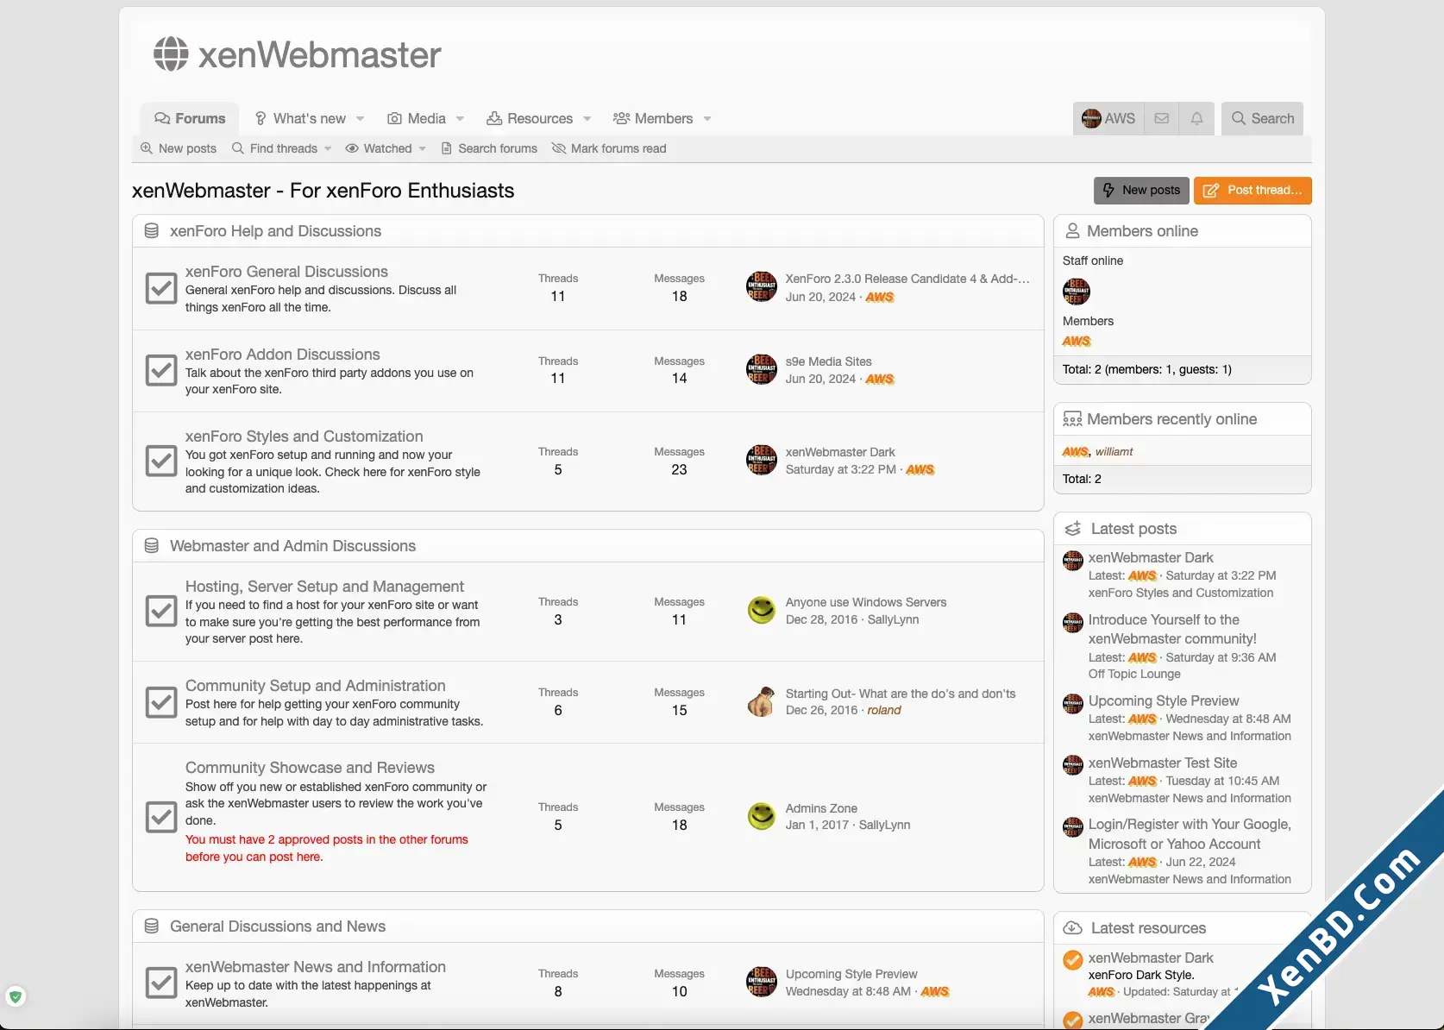Screen dimensions: 1444x1030
Task: Click Members online person icon
Action: click(1073, 231)
